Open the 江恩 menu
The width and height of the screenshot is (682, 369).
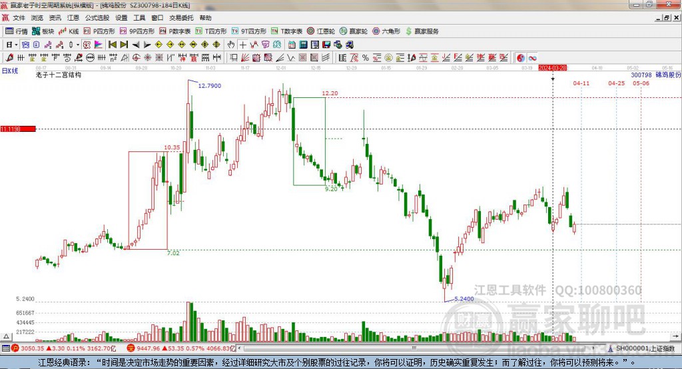tap(73, 18)
